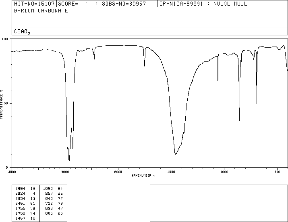Image resolution: width=288 pixels, height=222 pixels.
Task: Click the 3000 wavenumber axis label
Action: point(65,172)
